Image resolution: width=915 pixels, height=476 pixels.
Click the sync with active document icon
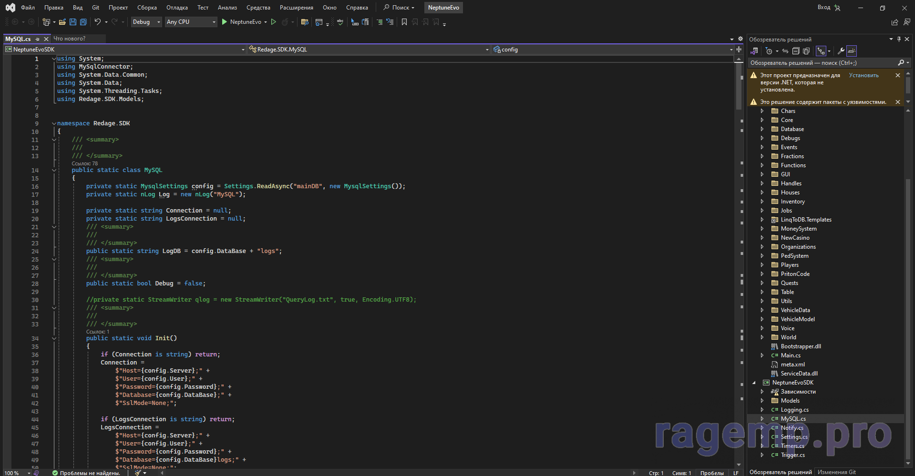[x=785, y=51]
